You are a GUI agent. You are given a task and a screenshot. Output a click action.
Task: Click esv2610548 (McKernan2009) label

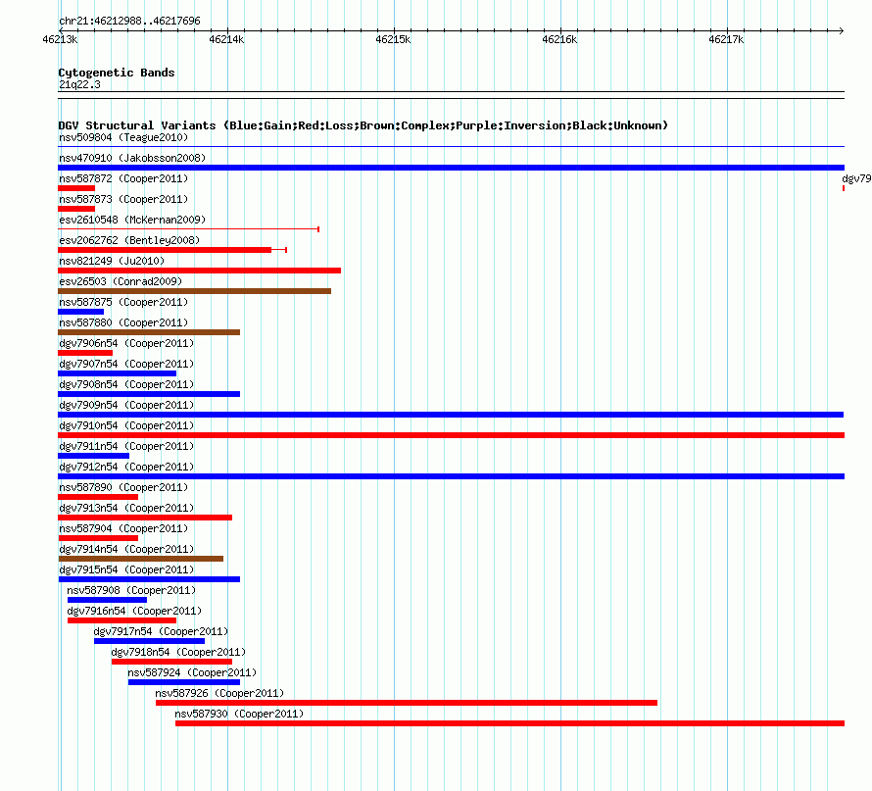[x=132, y=220]
